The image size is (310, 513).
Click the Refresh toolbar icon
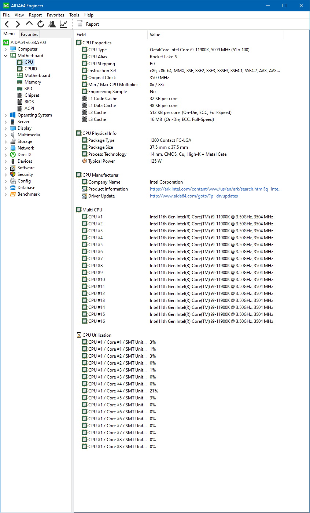point(41,24)
